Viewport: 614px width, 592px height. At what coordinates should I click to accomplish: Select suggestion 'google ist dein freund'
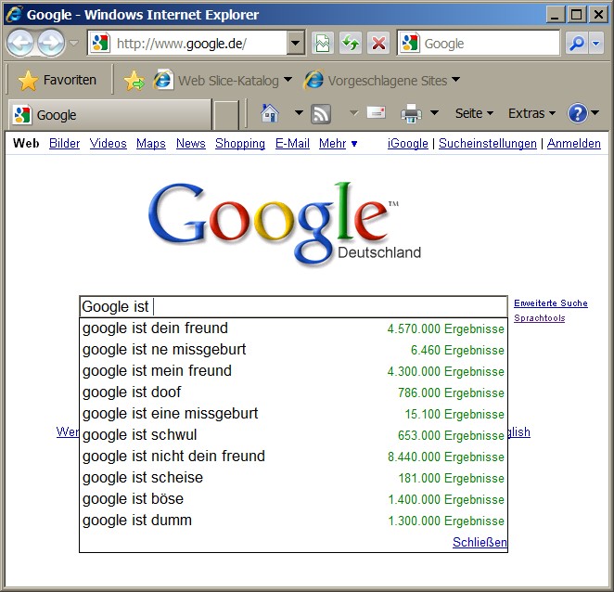(x=293, y=328)
